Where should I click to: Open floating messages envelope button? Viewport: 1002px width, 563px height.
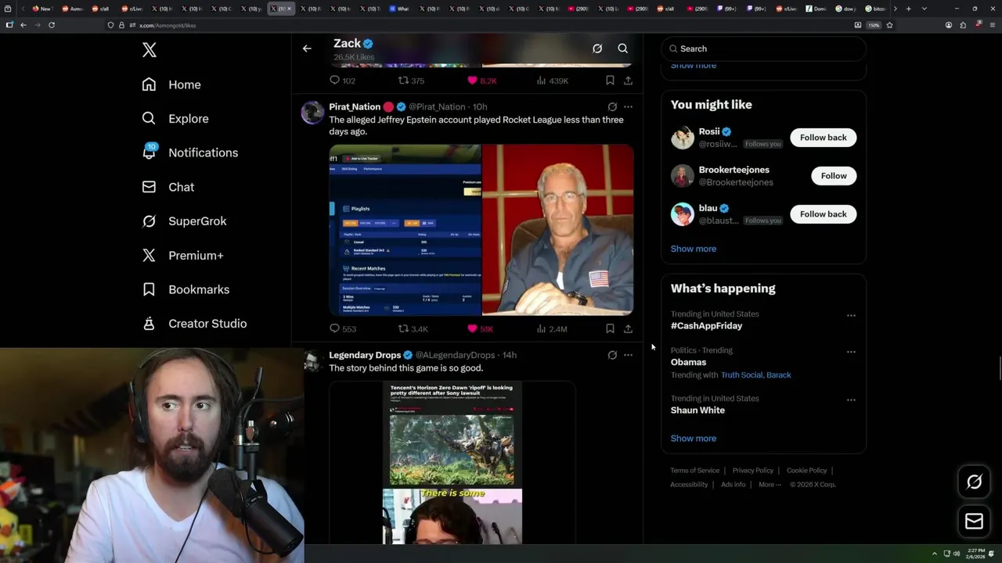pyautogui.click(x=974, y=522)
